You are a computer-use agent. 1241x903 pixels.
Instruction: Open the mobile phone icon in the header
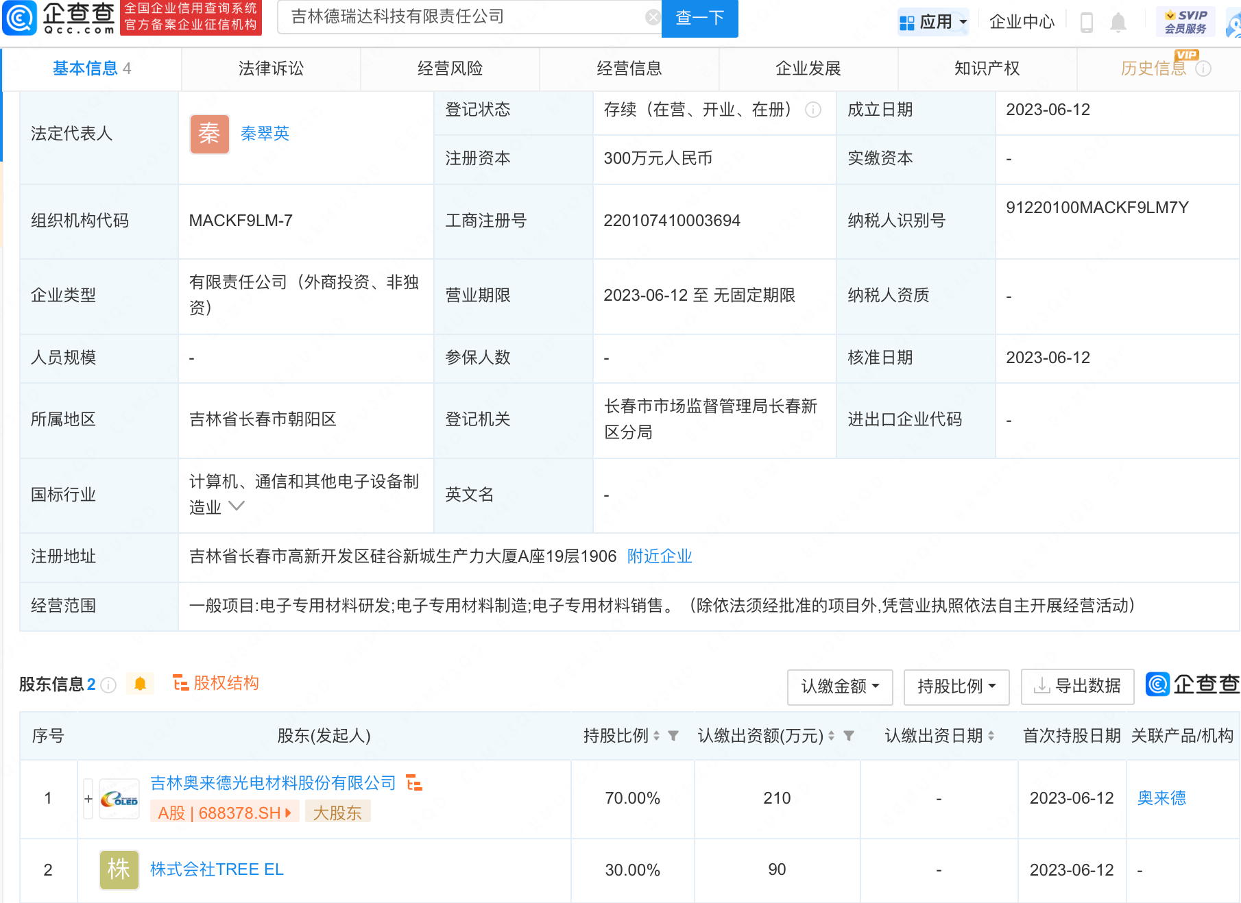1087,22
